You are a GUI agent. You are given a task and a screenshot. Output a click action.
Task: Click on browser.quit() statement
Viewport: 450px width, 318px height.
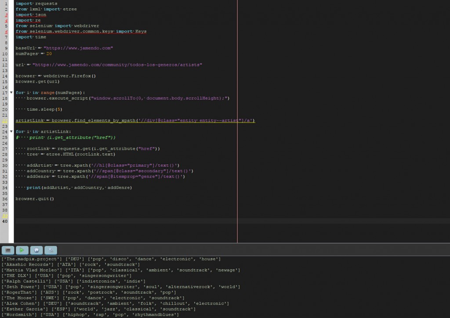click(x=34, y=199)
